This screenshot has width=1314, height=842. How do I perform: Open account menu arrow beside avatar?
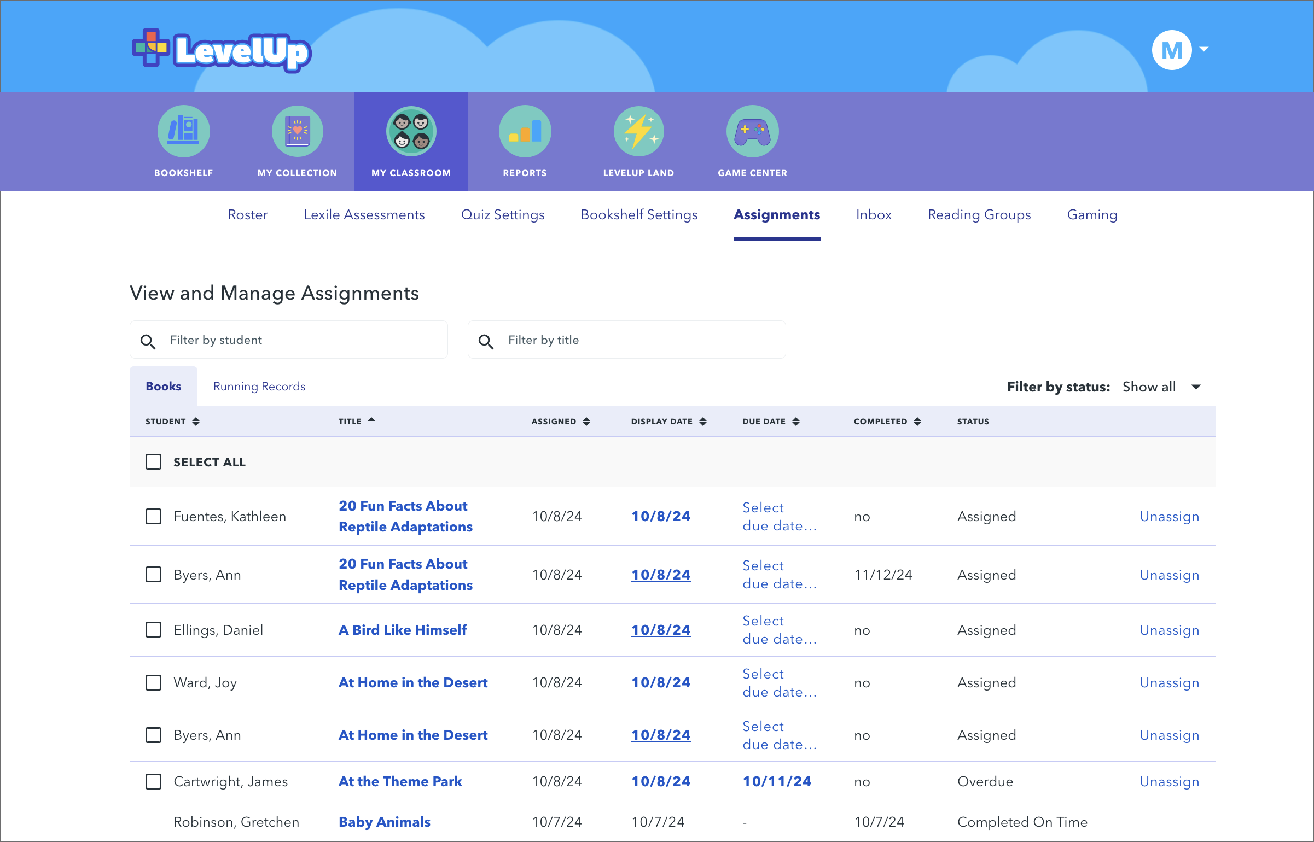click(x=1204, y=49)
